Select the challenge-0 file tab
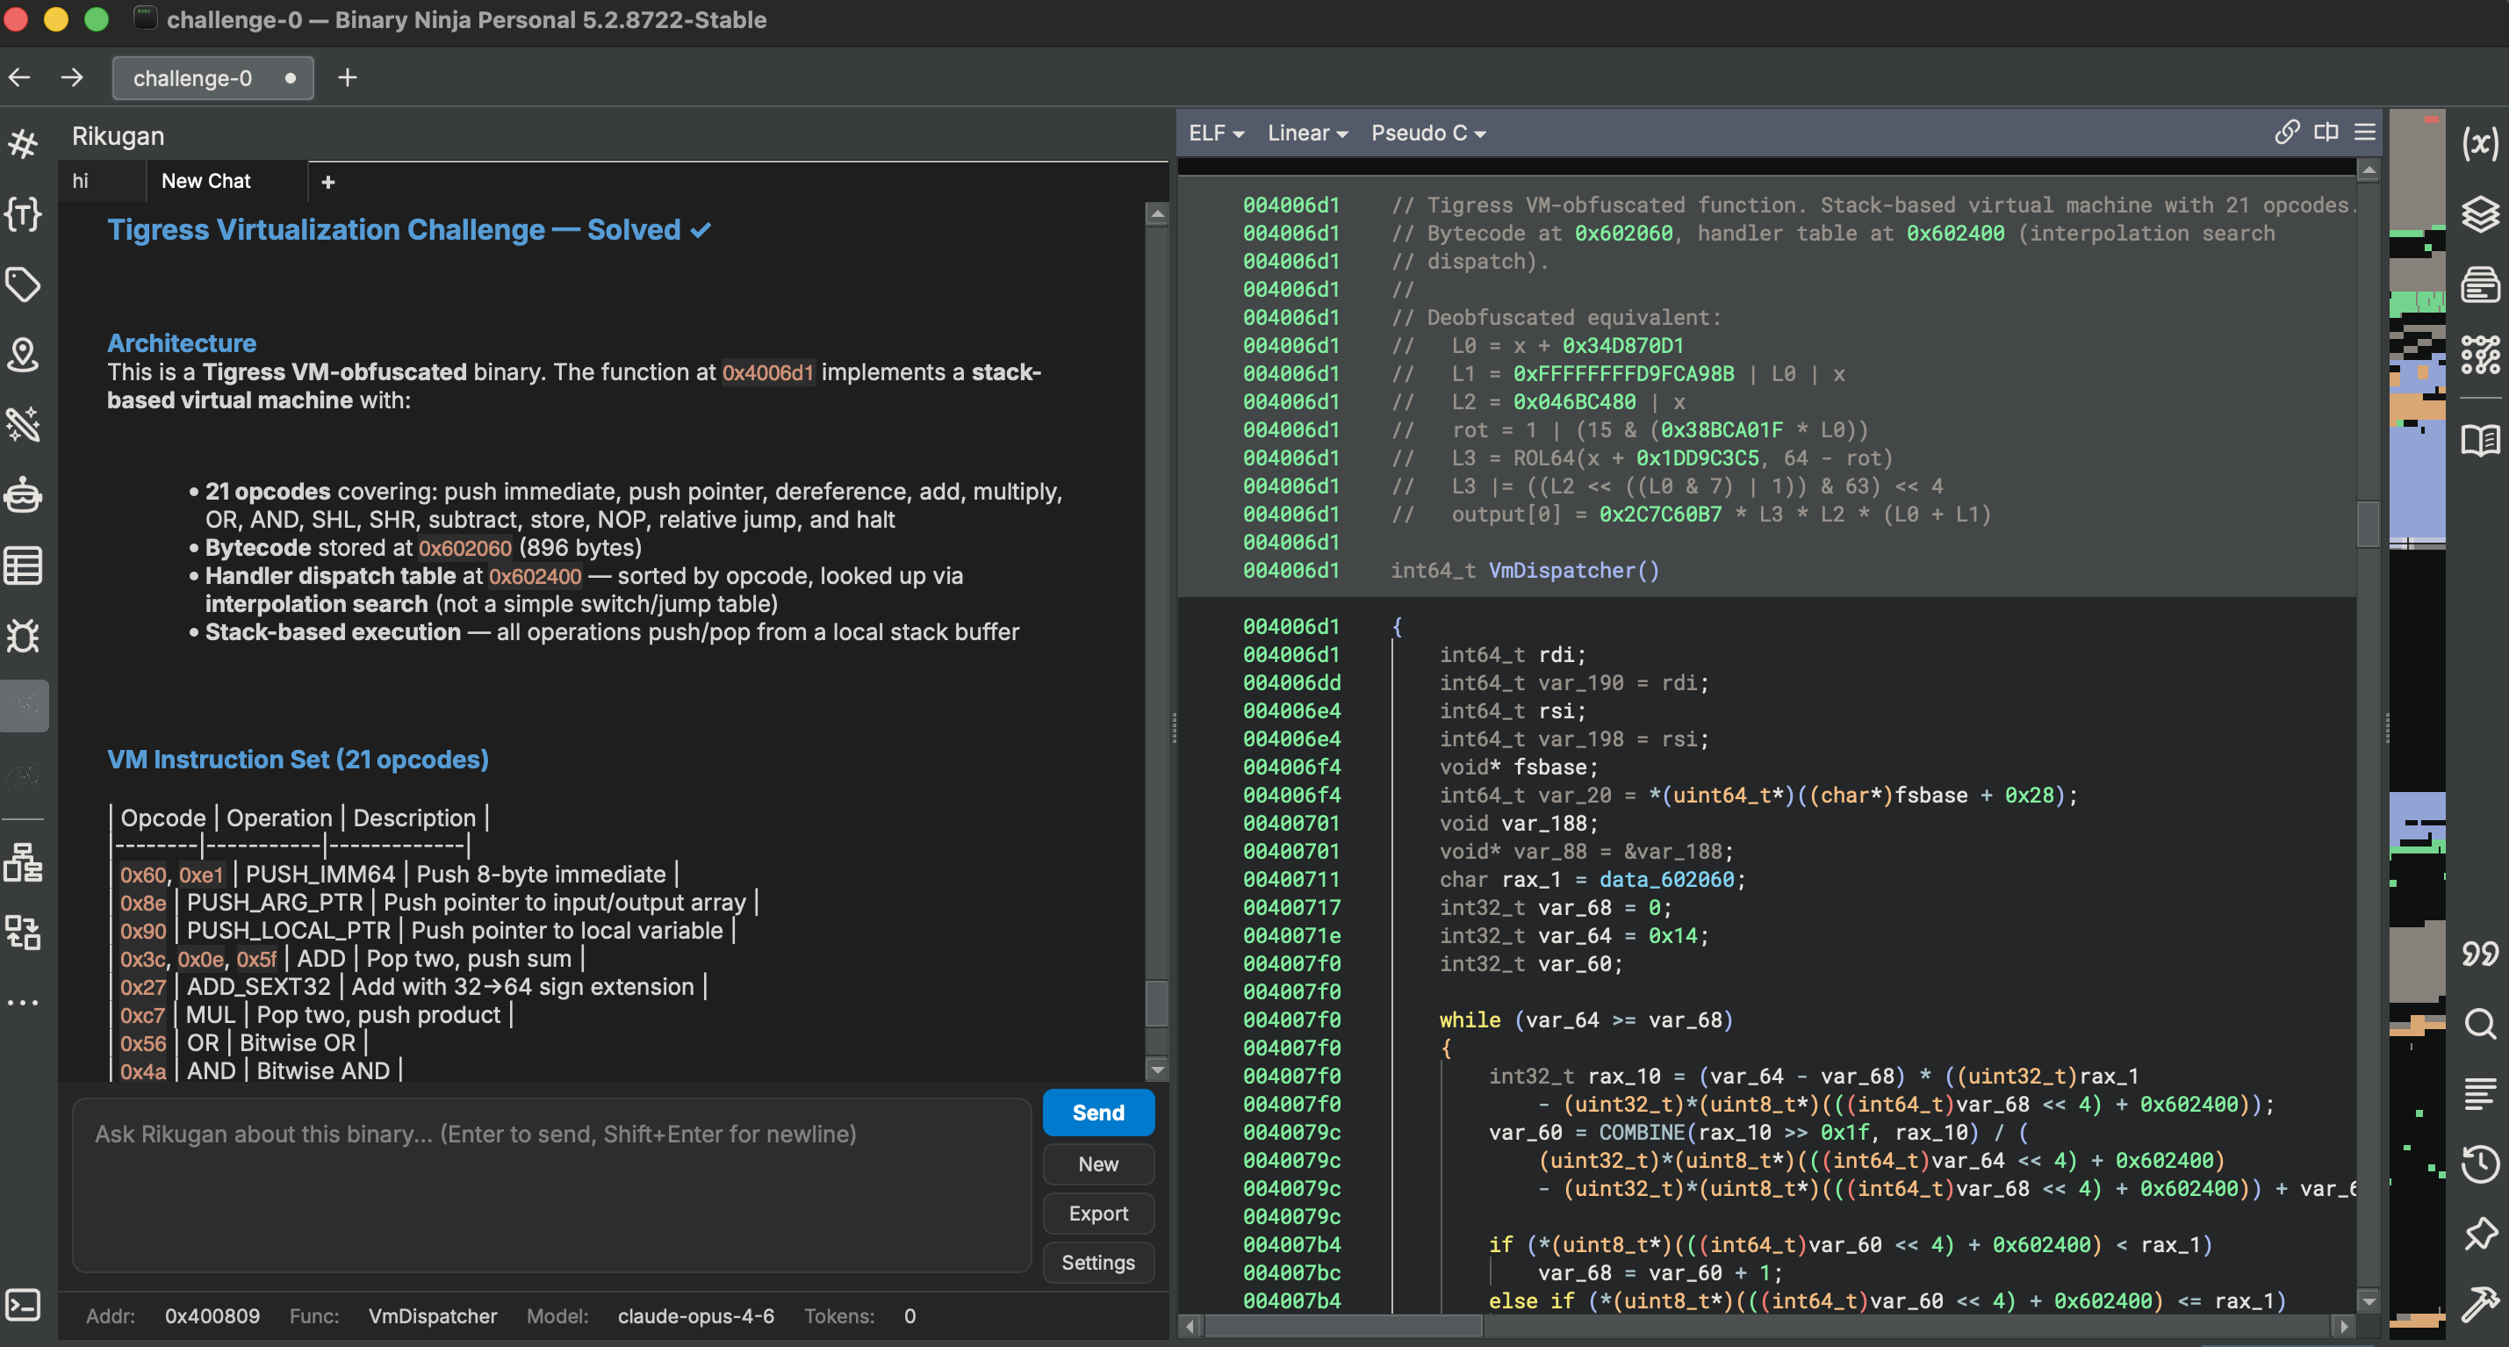This screenshot has width=2509, height=1347. click(x=193, y=78)
